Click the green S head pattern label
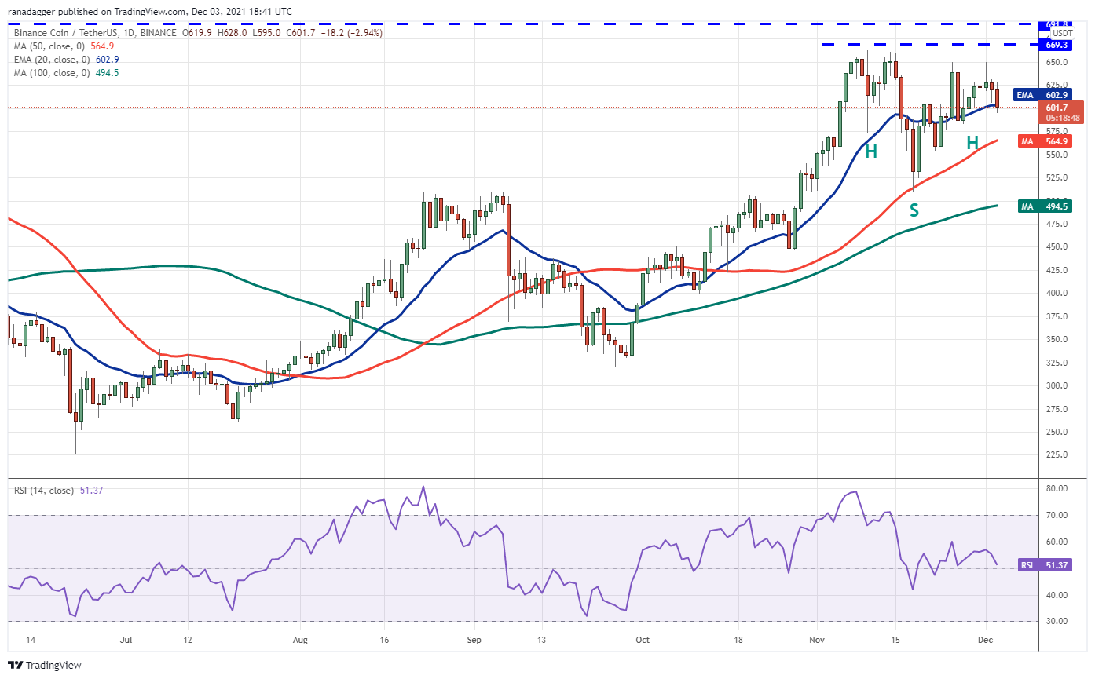Viewport: 1095px width, 679px height. click(914, 210)
